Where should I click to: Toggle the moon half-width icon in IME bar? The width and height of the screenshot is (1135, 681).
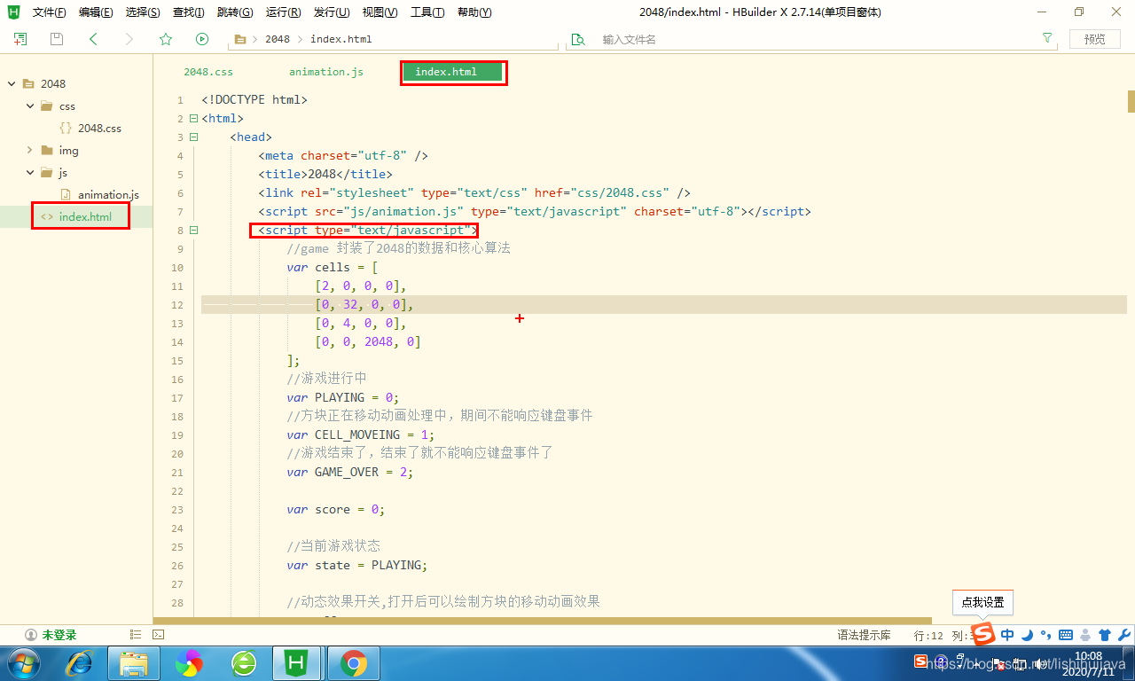pos(1028,635)
